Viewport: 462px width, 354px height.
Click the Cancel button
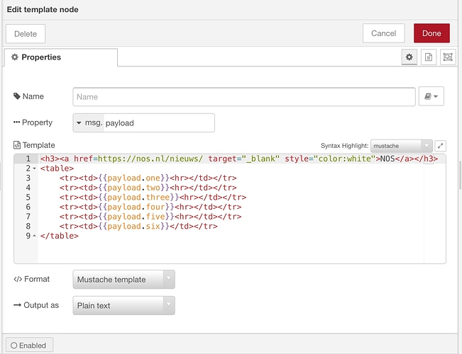pos(383,33)
